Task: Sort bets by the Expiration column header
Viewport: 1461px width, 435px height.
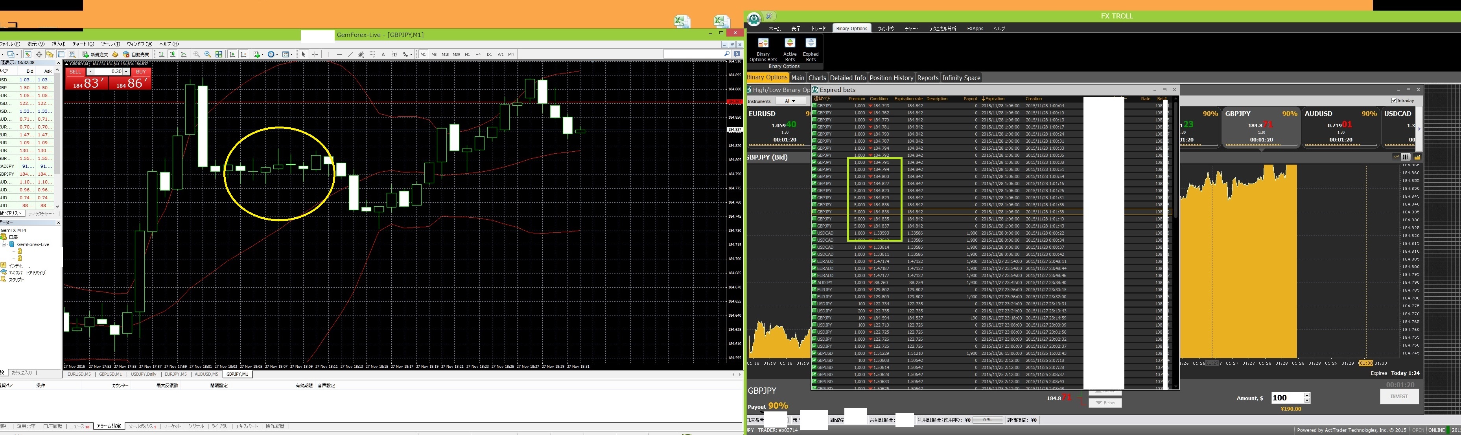Action: coord(994,99)
